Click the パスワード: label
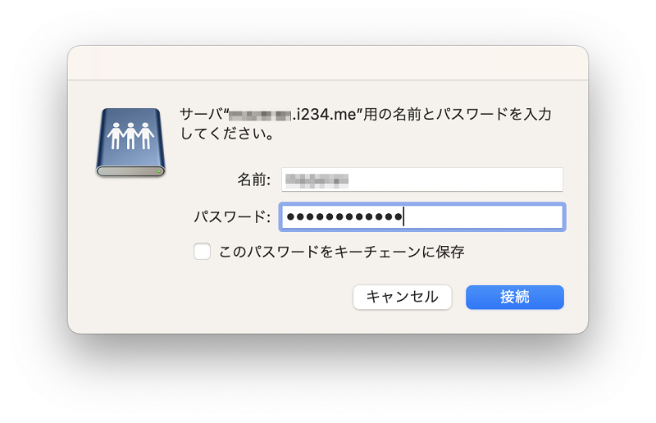This screenshot has height=423, width=656. coord(232,216)
